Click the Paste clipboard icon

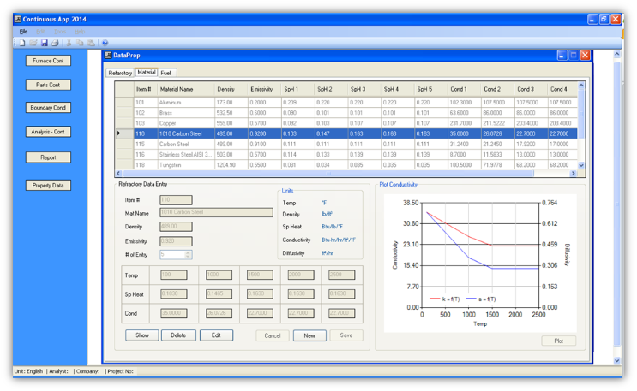coord(92,43)
